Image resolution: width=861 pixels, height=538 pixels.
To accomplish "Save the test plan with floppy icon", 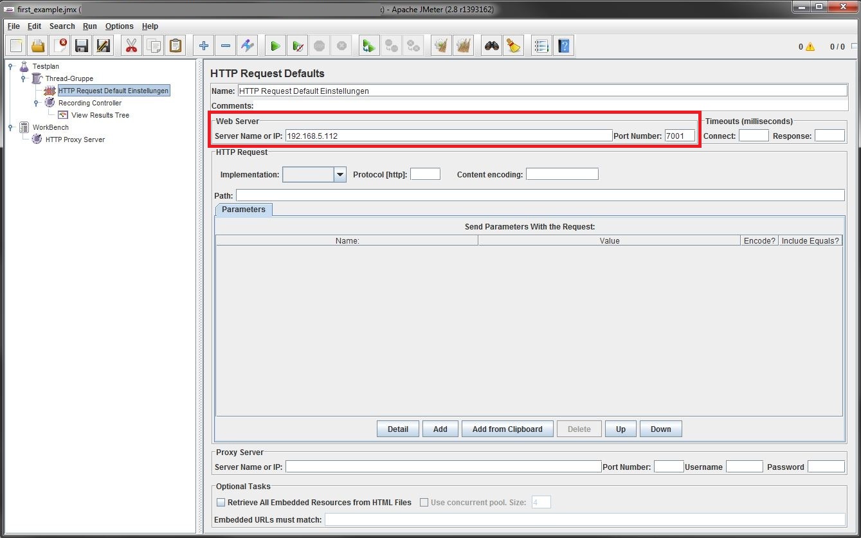I will (x=81, y=46).
